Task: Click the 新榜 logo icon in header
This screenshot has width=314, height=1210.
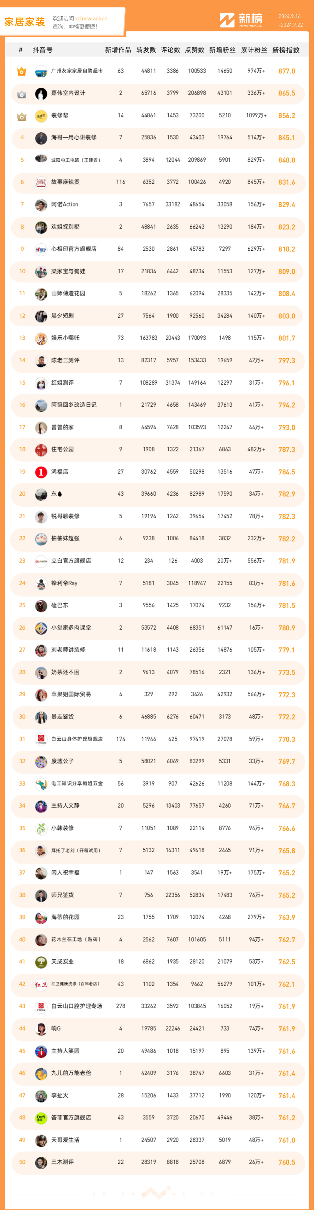Action: (x=227, y=20)
